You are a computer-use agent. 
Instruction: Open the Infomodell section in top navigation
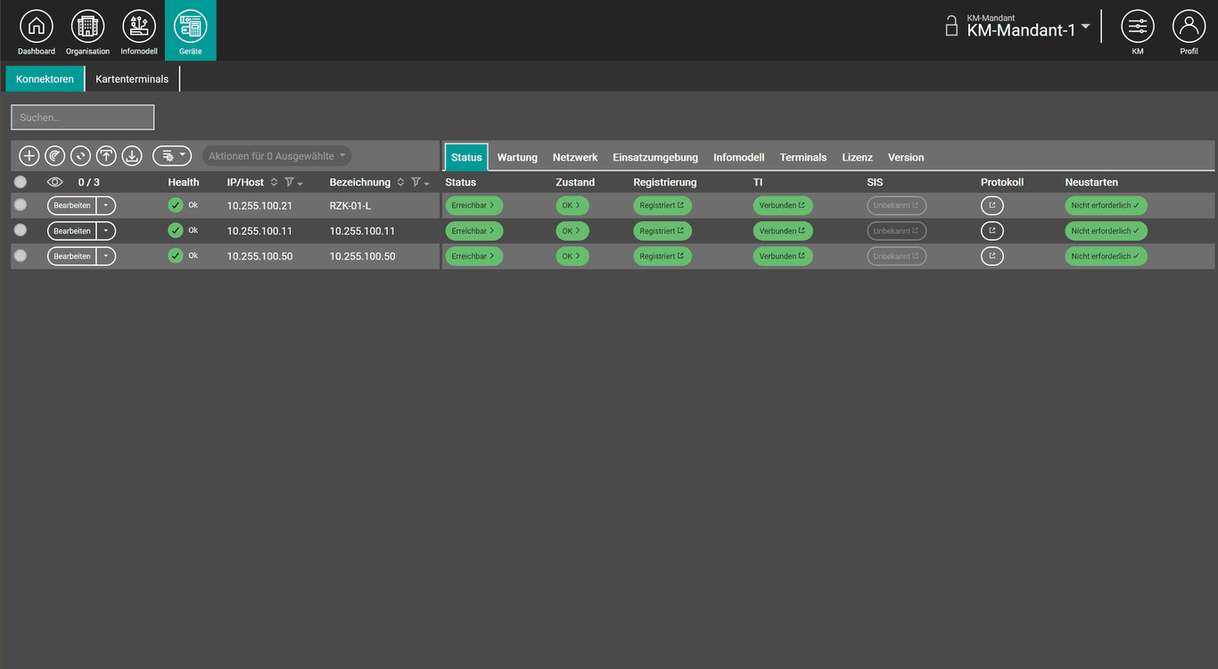pos(138,27)
